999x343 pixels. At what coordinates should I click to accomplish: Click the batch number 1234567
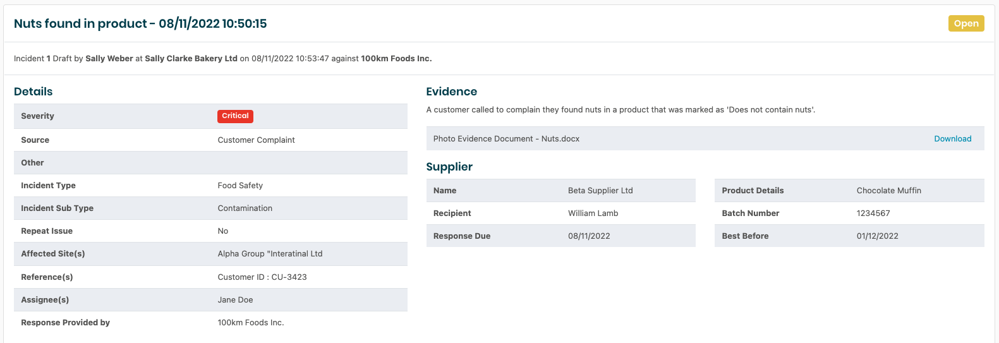click(873, 214)
